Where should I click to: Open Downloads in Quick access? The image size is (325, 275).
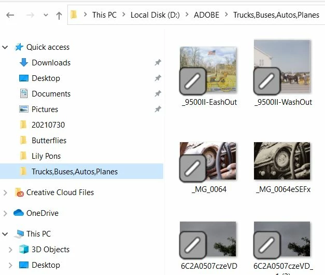click(51, 63)
